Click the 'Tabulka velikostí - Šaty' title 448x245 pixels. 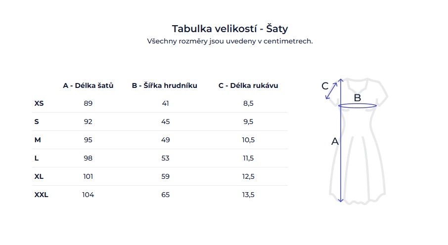click(x=230, y=28)
